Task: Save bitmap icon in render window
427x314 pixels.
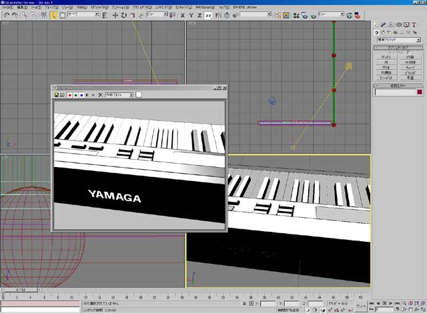Action: pos(56,95)
